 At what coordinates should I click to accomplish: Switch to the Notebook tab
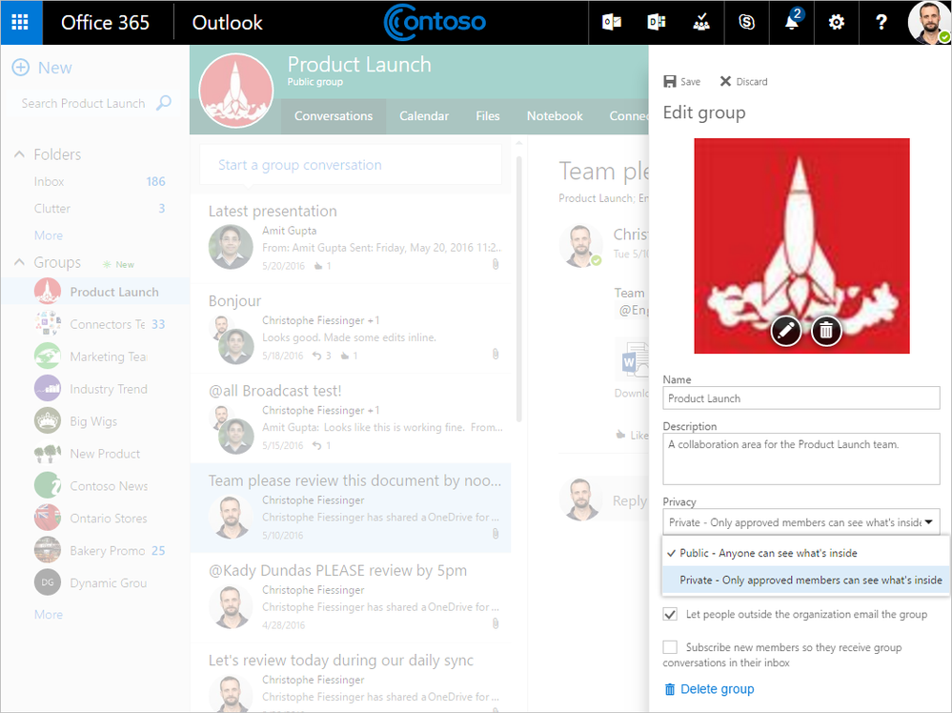[x=555, y=116]
